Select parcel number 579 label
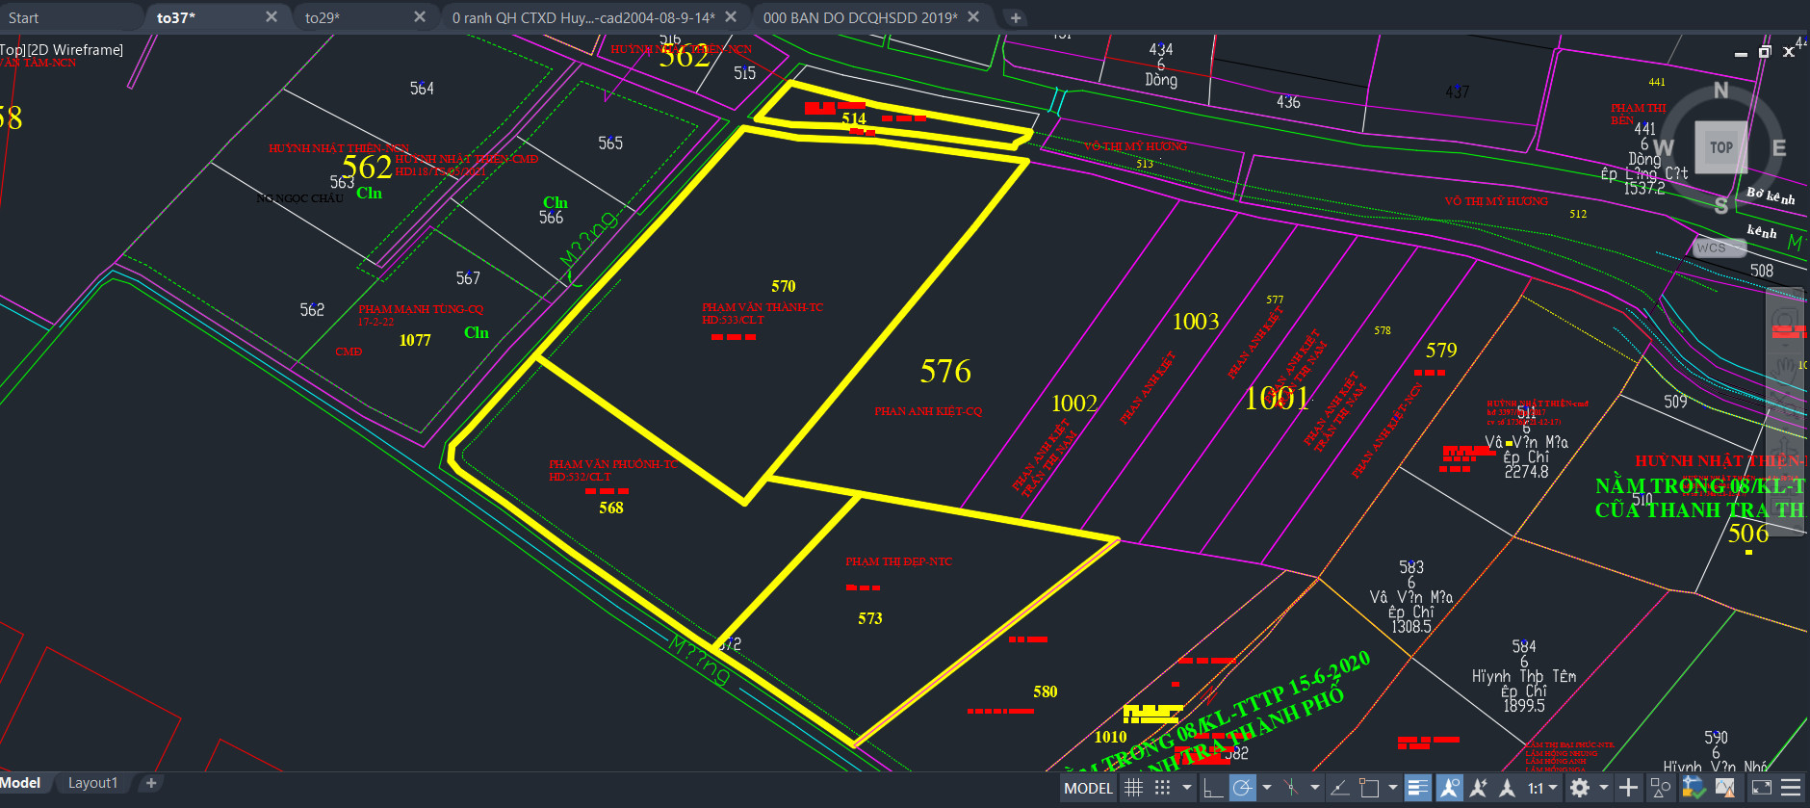The image size is (1810, 808). 1441,351
